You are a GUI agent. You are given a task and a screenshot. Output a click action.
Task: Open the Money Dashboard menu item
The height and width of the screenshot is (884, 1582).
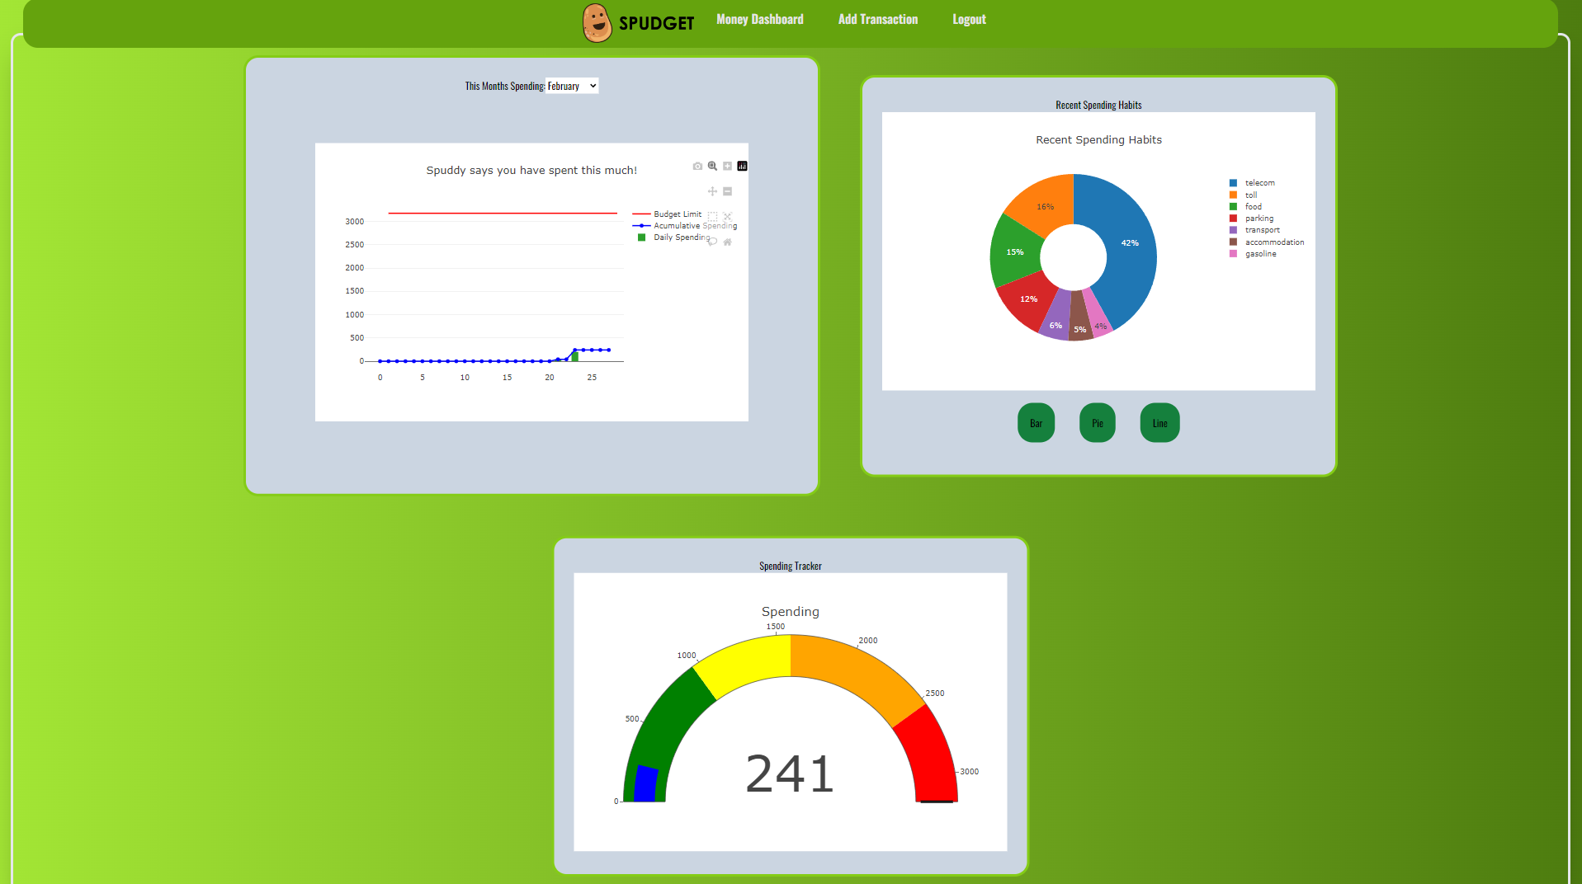coord(759,19)
